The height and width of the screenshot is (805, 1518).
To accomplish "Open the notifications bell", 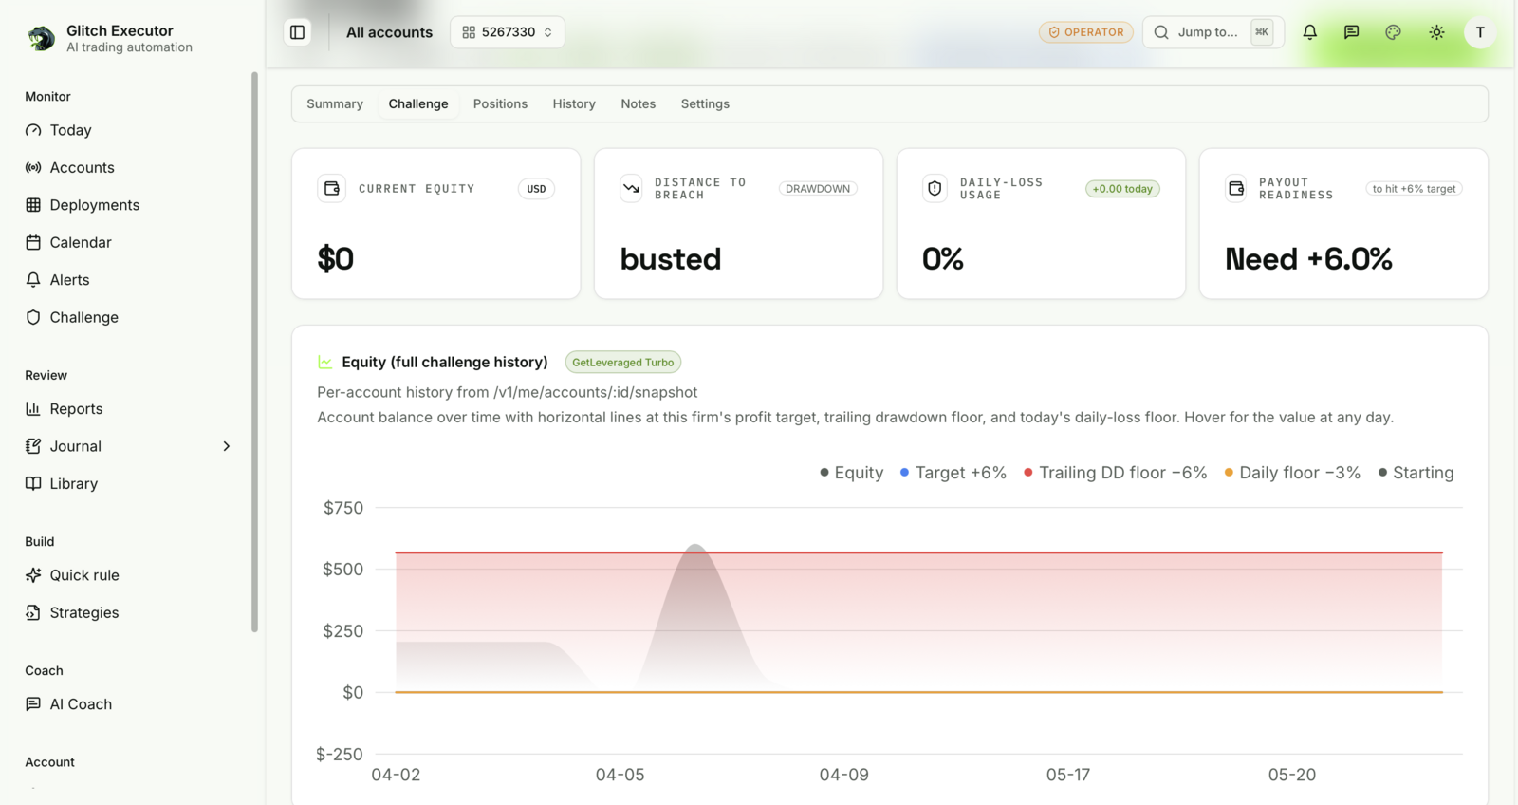I will pos(1309,32).
